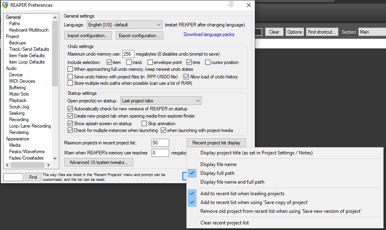This screenshot has height=230, width=386.
Task: Toggle add to recent list on 'Save copy'
Action: point(285,202)
